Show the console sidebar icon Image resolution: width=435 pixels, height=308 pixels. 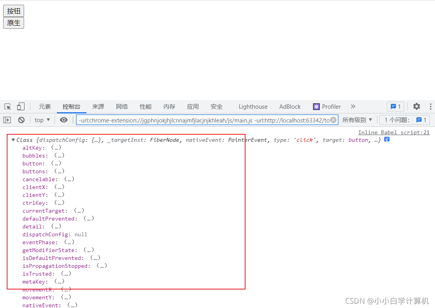[x=7, y=120]
